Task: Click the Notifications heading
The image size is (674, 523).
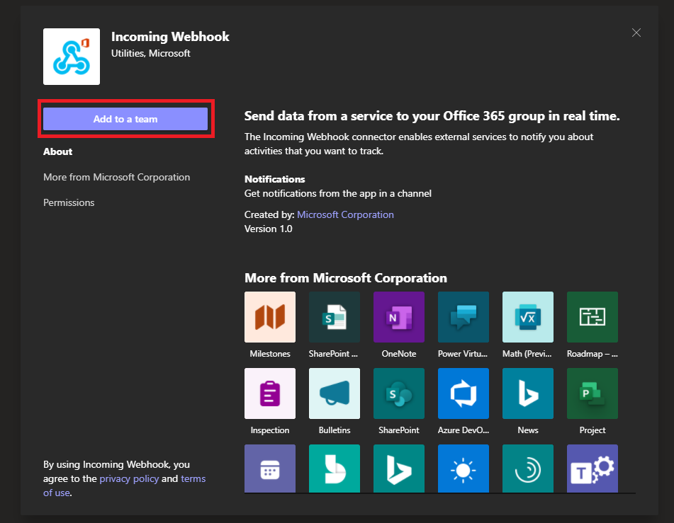Action: point(275,179)
